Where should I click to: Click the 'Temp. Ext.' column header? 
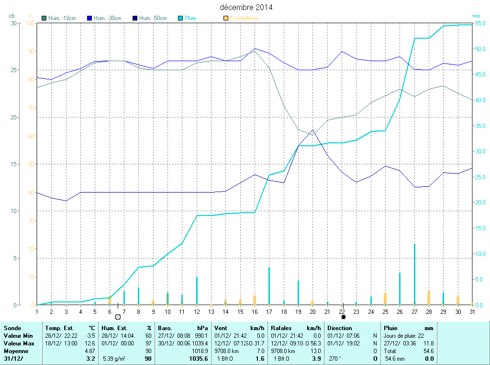click(x=59, y=328)
